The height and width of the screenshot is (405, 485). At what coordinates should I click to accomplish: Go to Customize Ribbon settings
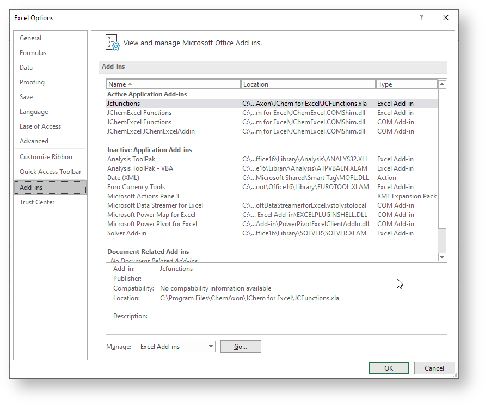(x=46, y=157)
